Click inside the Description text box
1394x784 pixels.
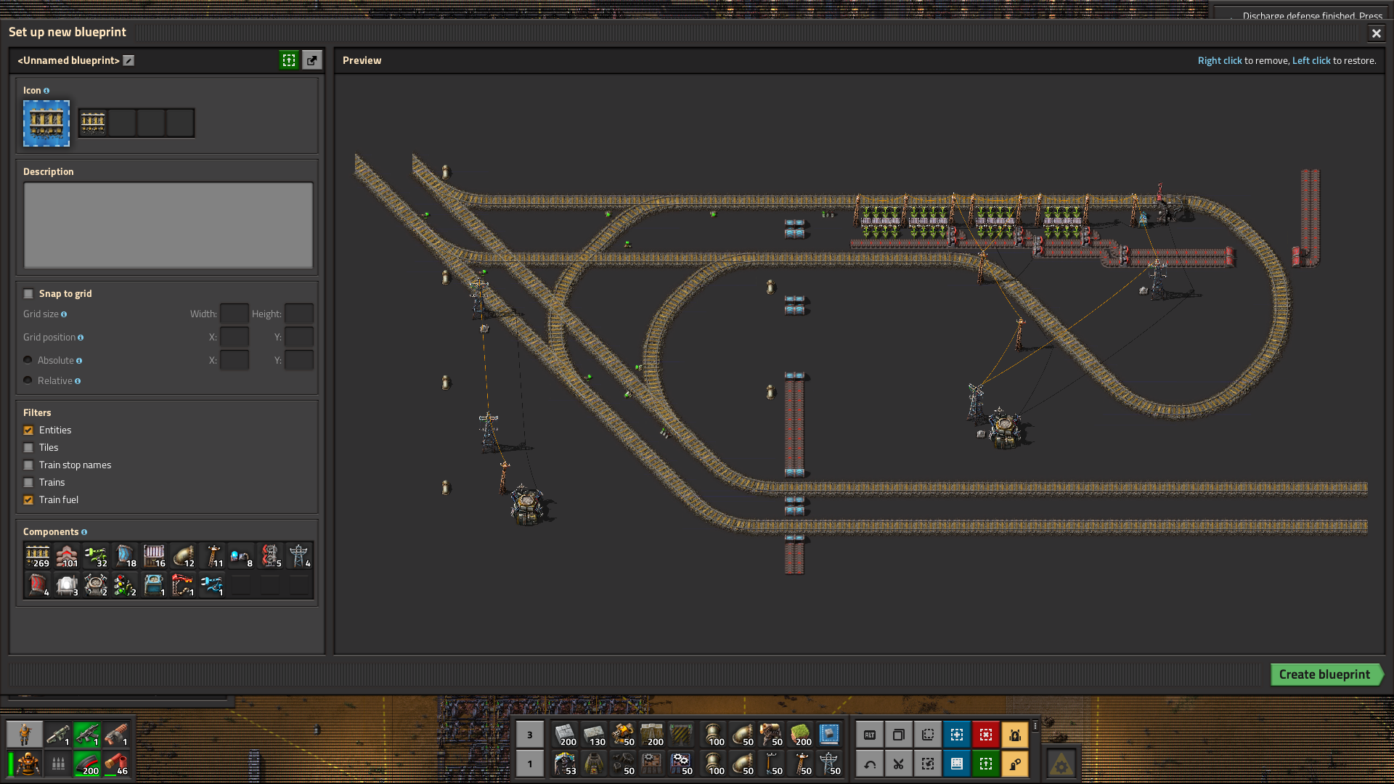168,225
